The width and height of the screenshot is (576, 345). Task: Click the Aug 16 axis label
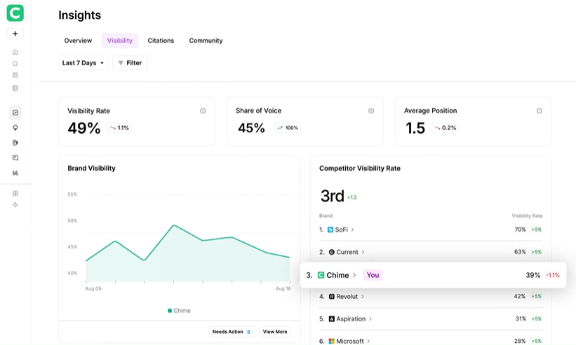click(x=283, y=288)
